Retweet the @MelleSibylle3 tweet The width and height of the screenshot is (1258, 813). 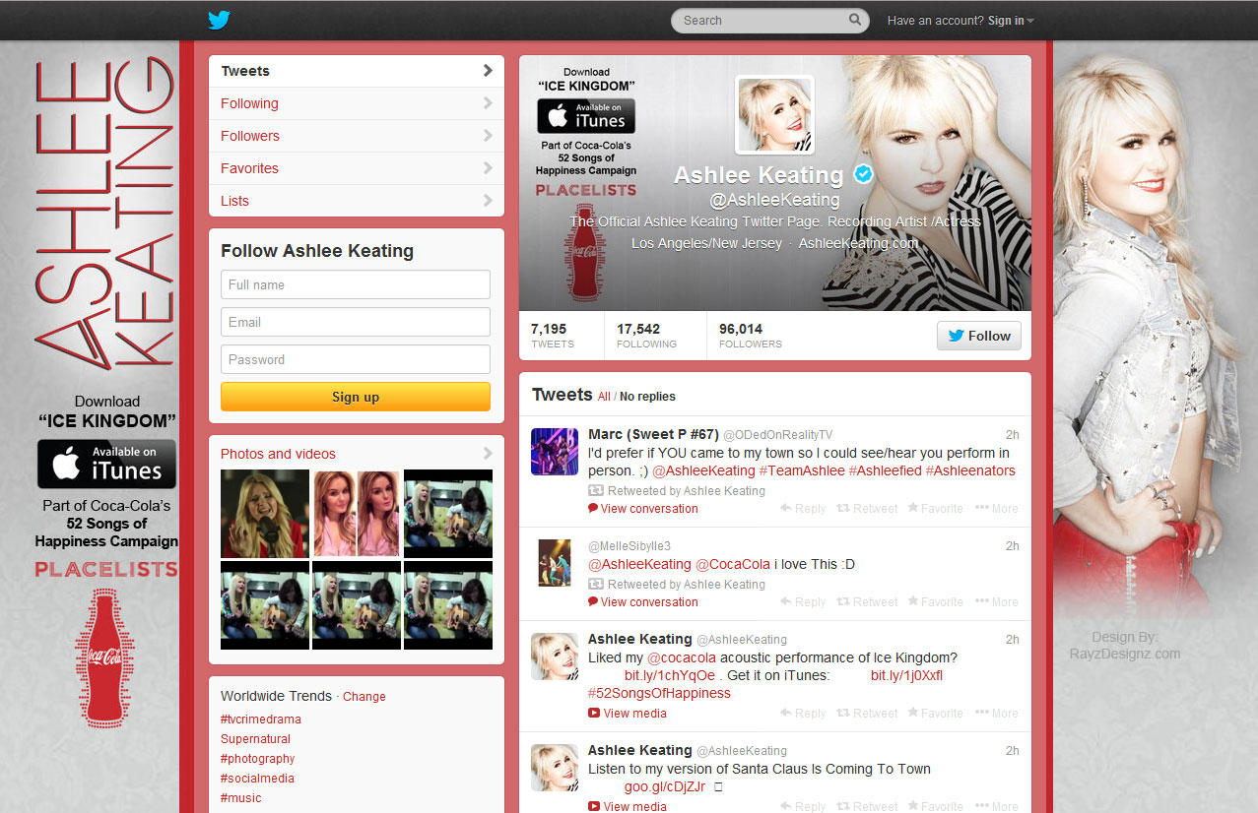tap(867, 602)
